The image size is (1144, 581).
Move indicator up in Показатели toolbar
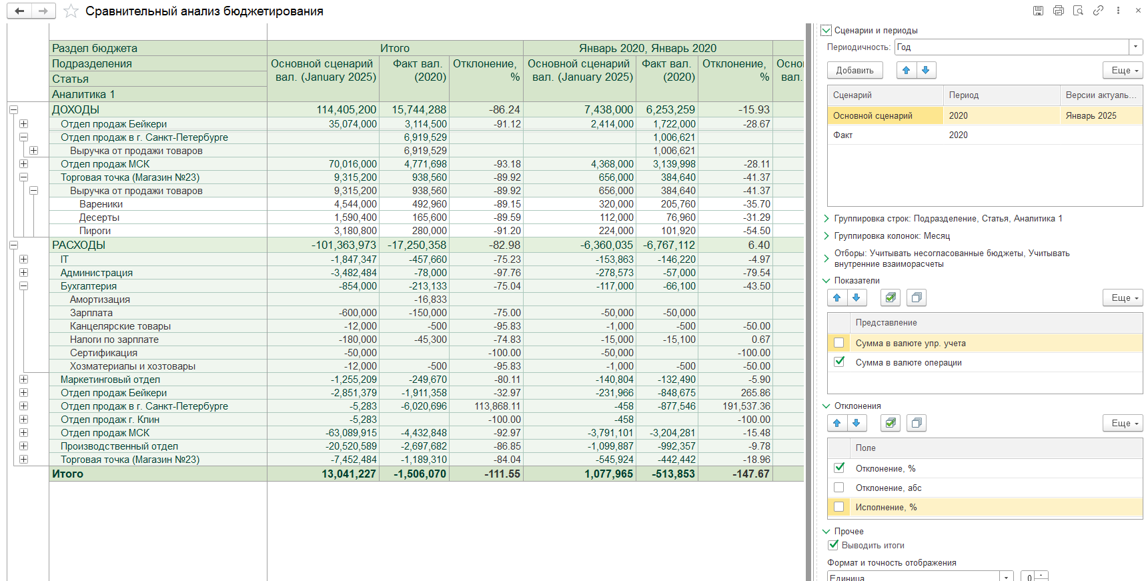[837, 298]
